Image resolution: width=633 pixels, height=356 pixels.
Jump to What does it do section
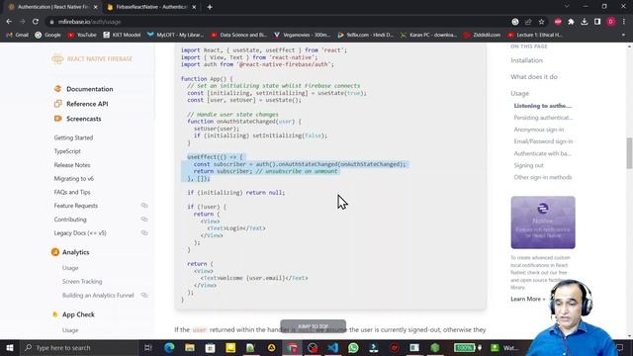pos(534,77)
